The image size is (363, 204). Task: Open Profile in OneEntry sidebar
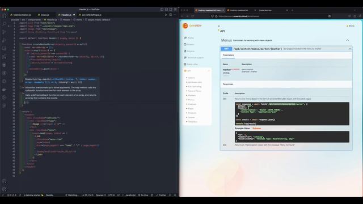click(189, 38)
